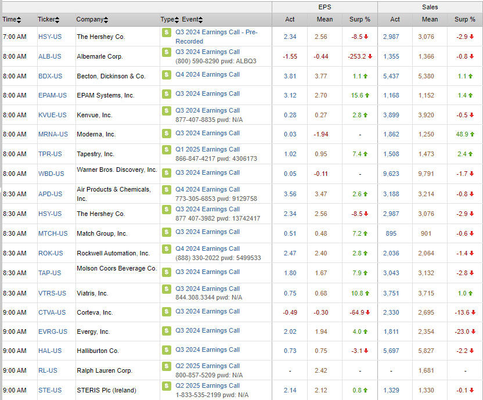Click the EPS column group header
Image resolution: width=483 pixels, height=400 pixels.
click(325, 7)
